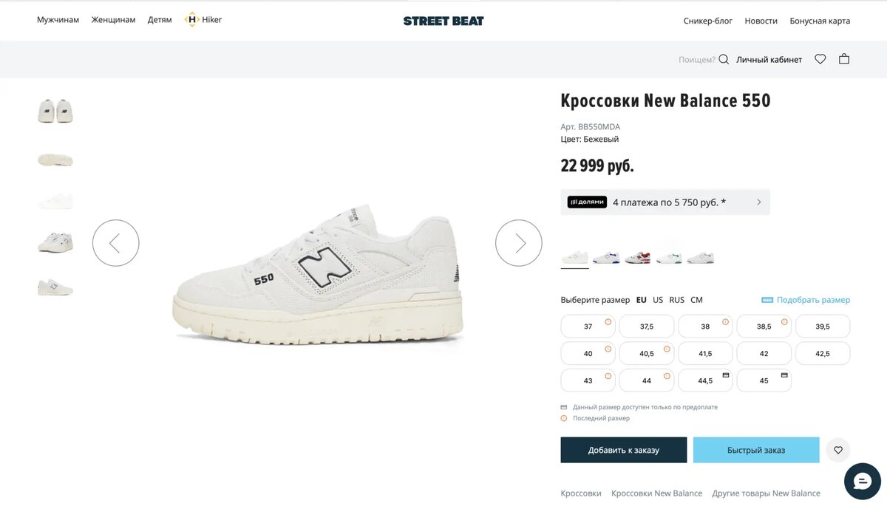Open the wishlist heart icon in header
This screenshot has height=506, width=887.
(x=820, y=60)
